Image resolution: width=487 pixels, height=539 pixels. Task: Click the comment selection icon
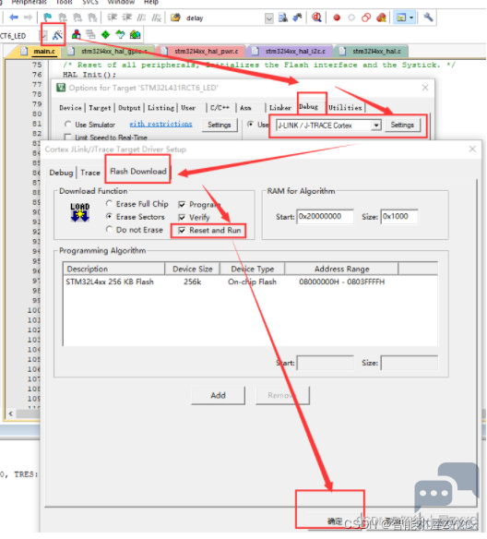pos(141,18)
